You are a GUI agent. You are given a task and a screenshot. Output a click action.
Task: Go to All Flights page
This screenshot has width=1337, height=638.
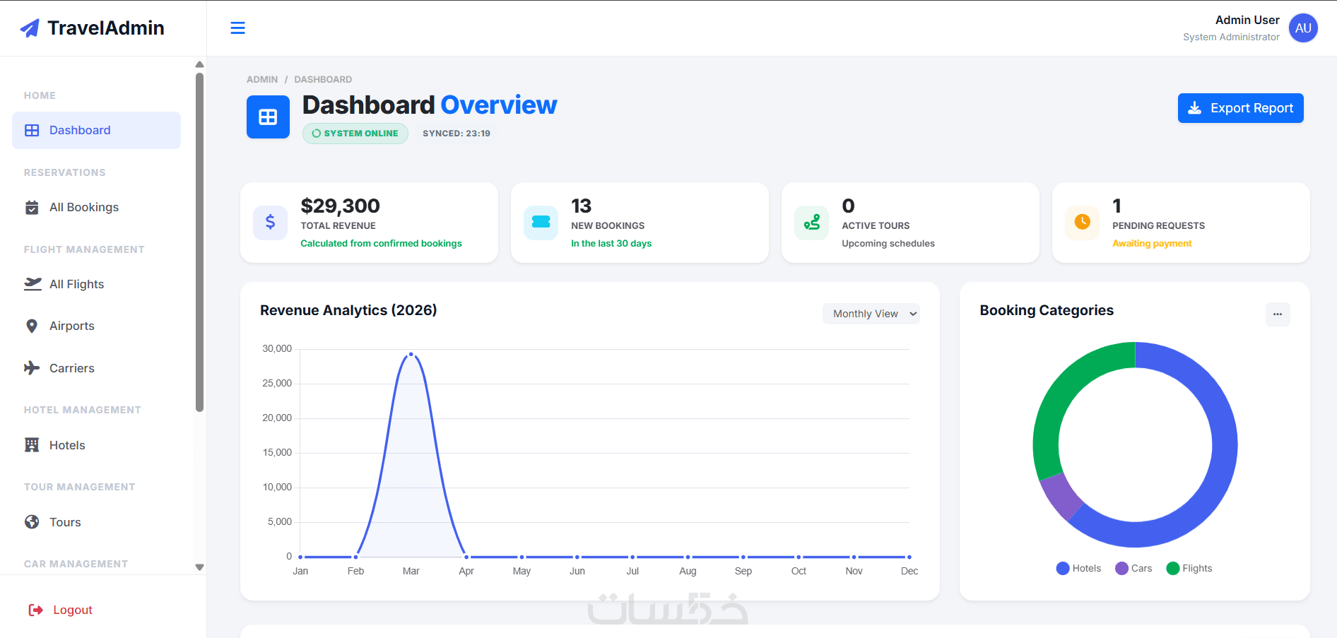click(76, 284)
